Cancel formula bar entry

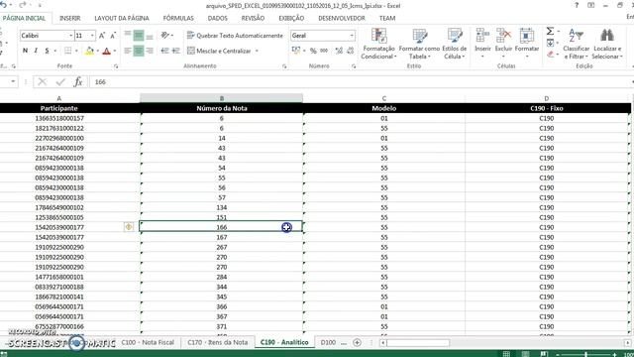pos(42,82)
